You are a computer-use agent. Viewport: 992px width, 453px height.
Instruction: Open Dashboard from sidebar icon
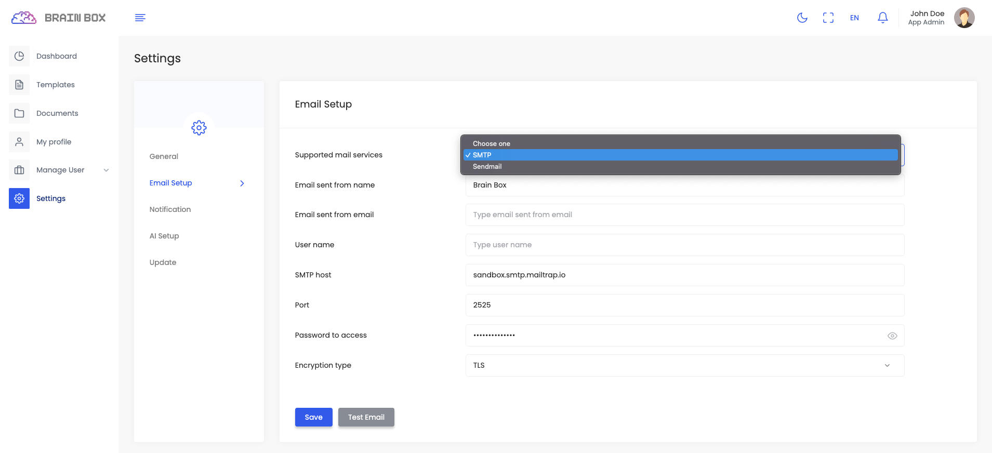19,56
